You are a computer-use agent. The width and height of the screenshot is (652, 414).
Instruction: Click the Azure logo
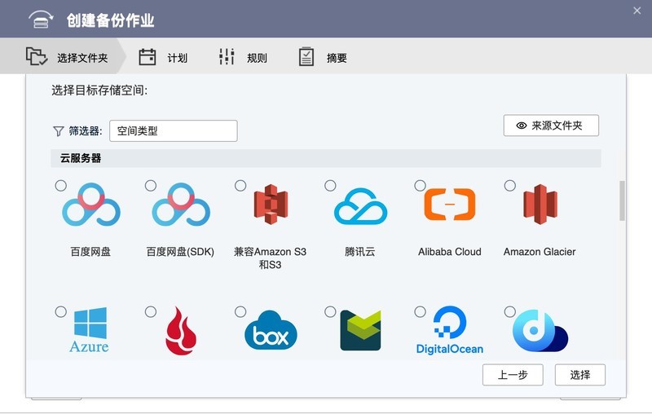(90, 330)
